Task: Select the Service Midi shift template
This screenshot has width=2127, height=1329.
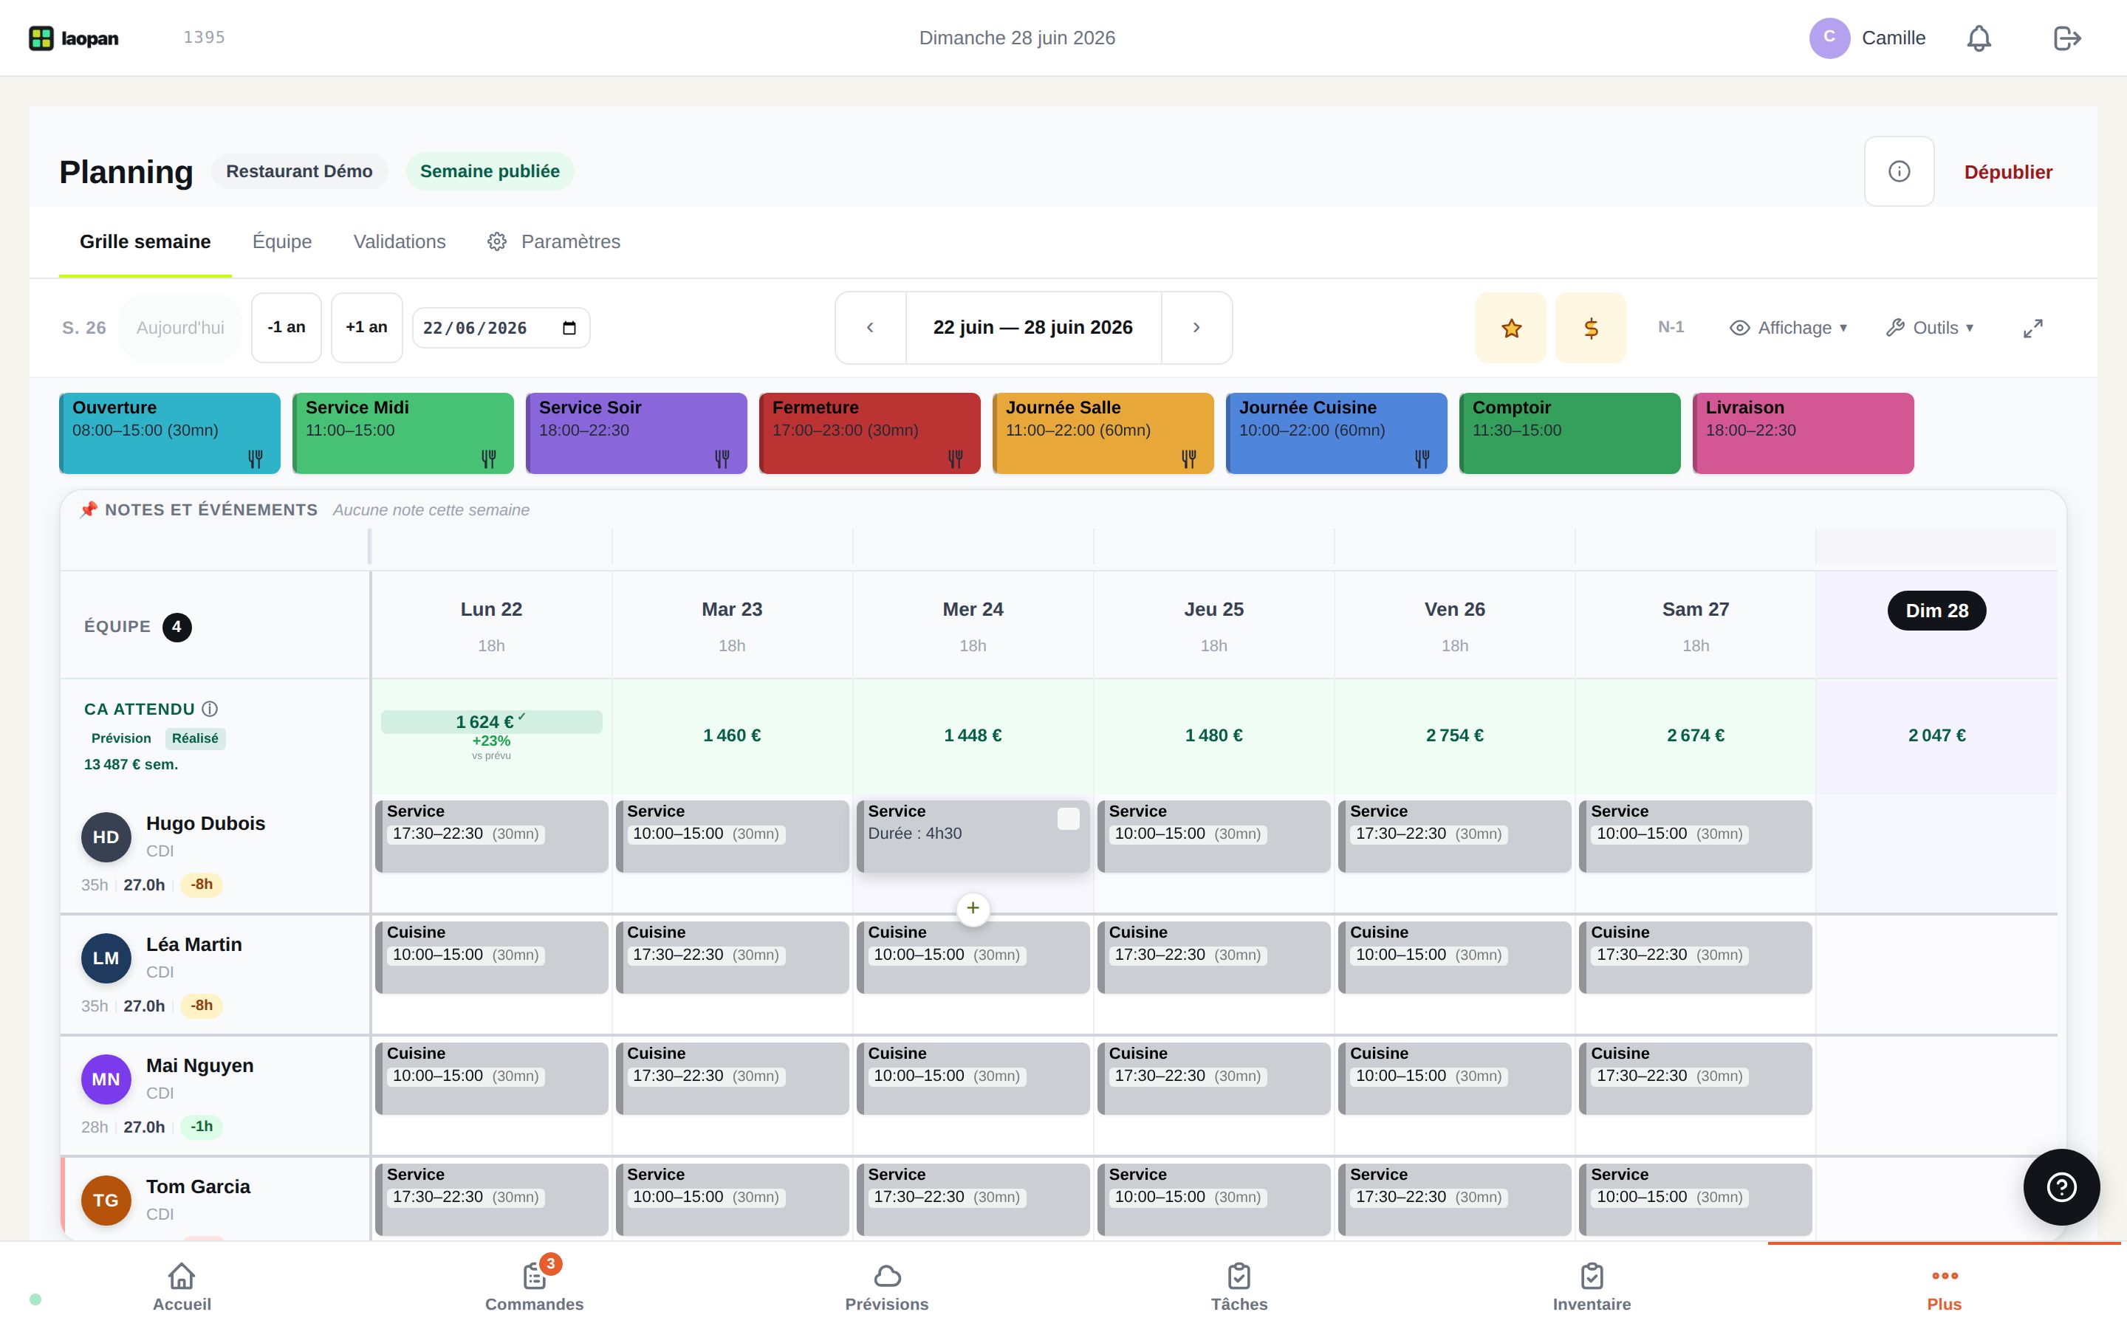Action: pos(403,433)
